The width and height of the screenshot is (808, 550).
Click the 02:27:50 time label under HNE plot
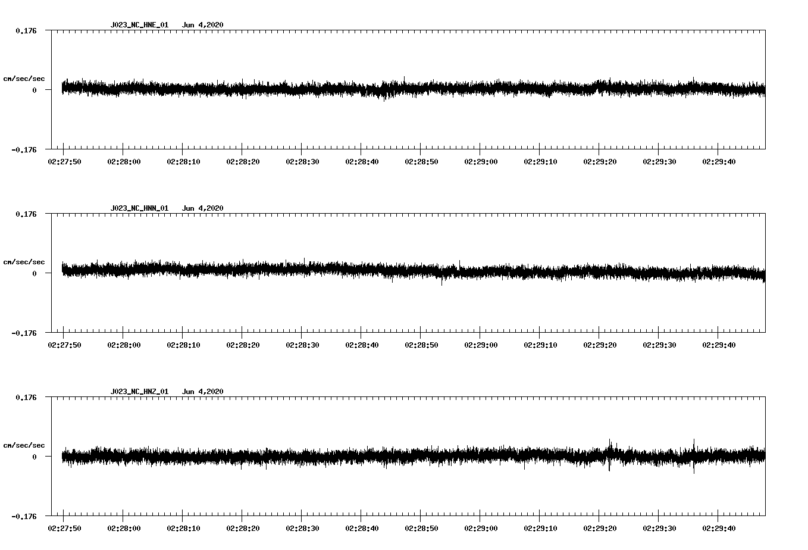(x=64, y=162)
